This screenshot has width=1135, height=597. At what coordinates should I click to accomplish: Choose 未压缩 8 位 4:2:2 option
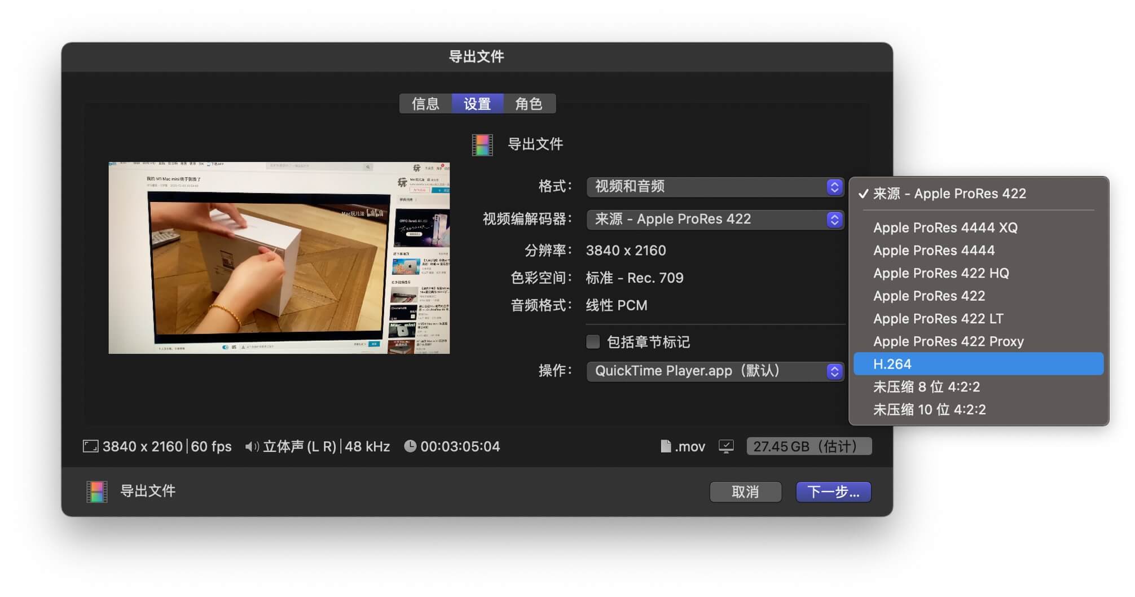pyautogui.click(x=979, y=387)
